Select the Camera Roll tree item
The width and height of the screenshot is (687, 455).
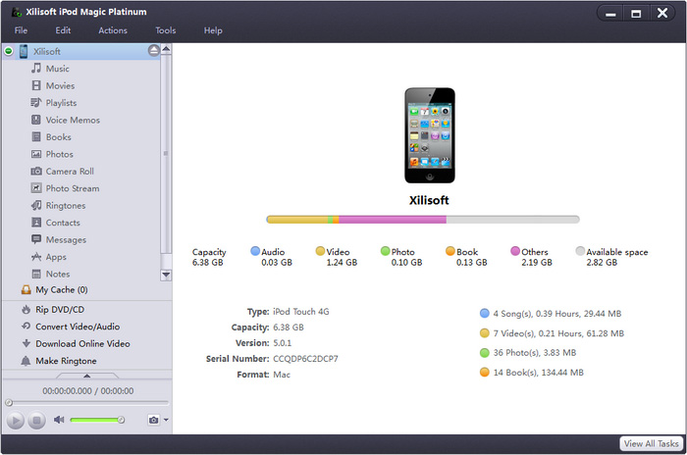click(x=70, y=172)
